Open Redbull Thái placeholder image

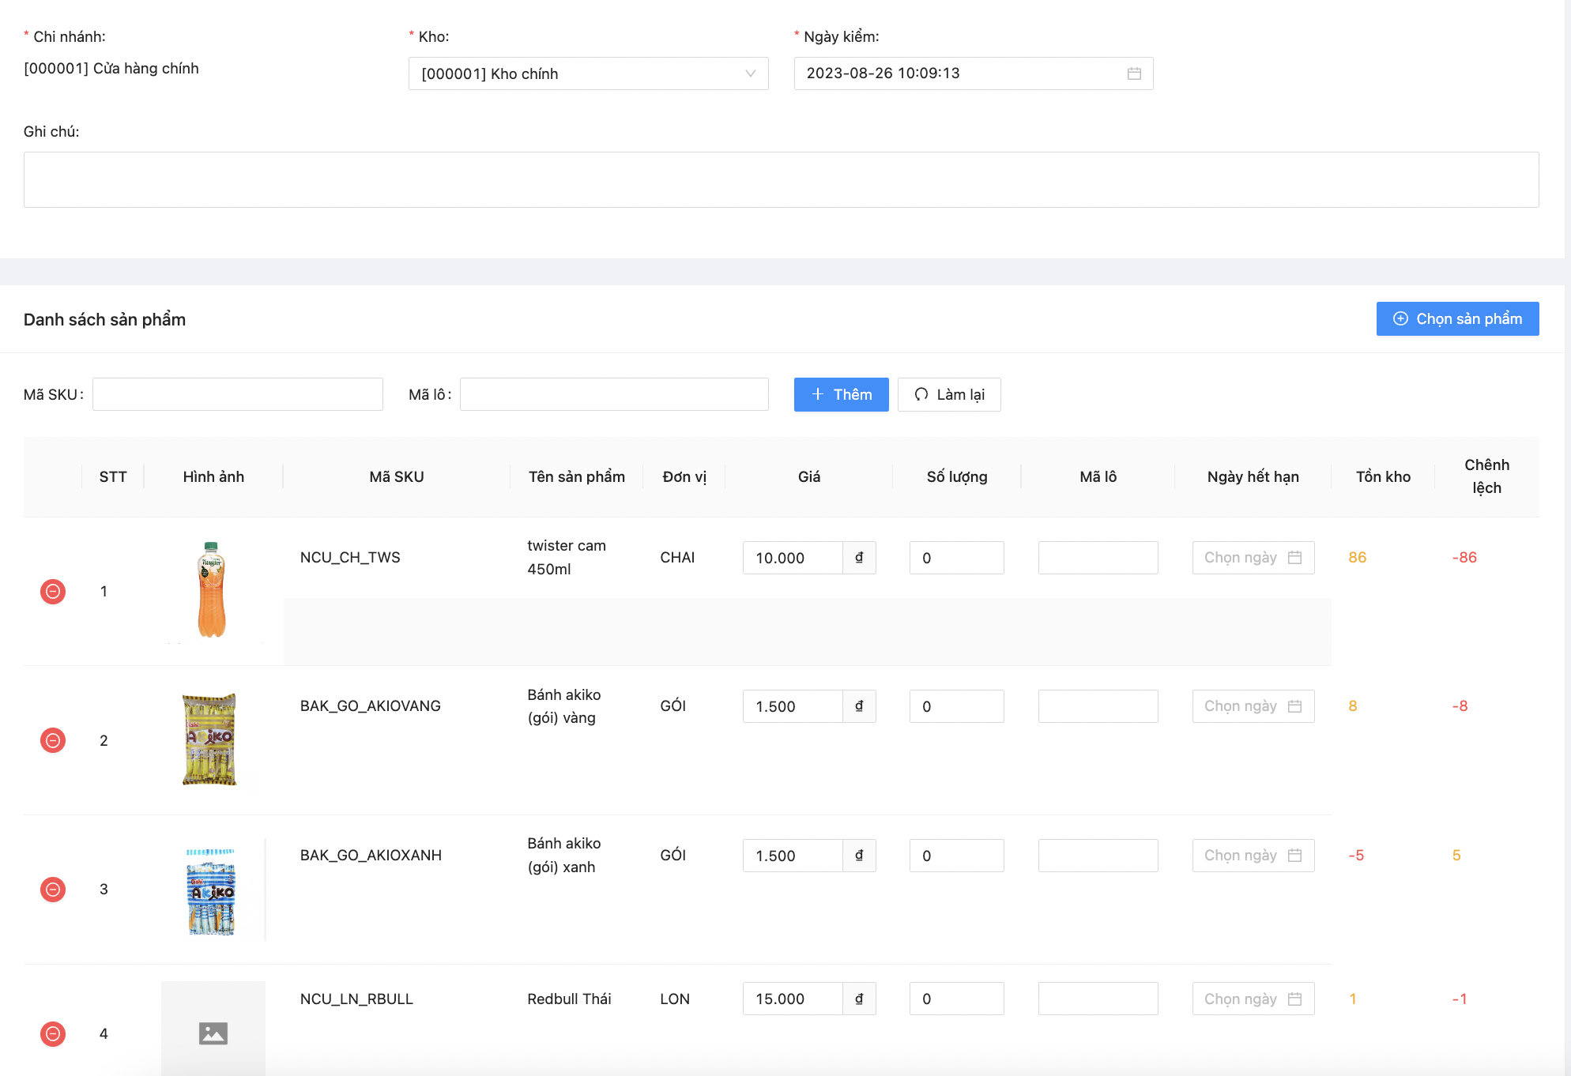point(213,1032)
